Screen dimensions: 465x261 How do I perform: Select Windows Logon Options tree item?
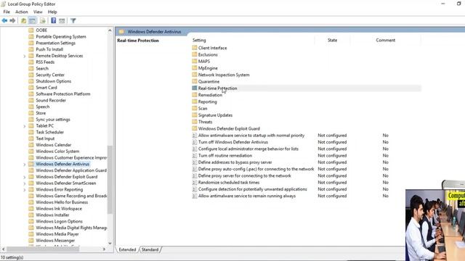(x=59, y=221)
